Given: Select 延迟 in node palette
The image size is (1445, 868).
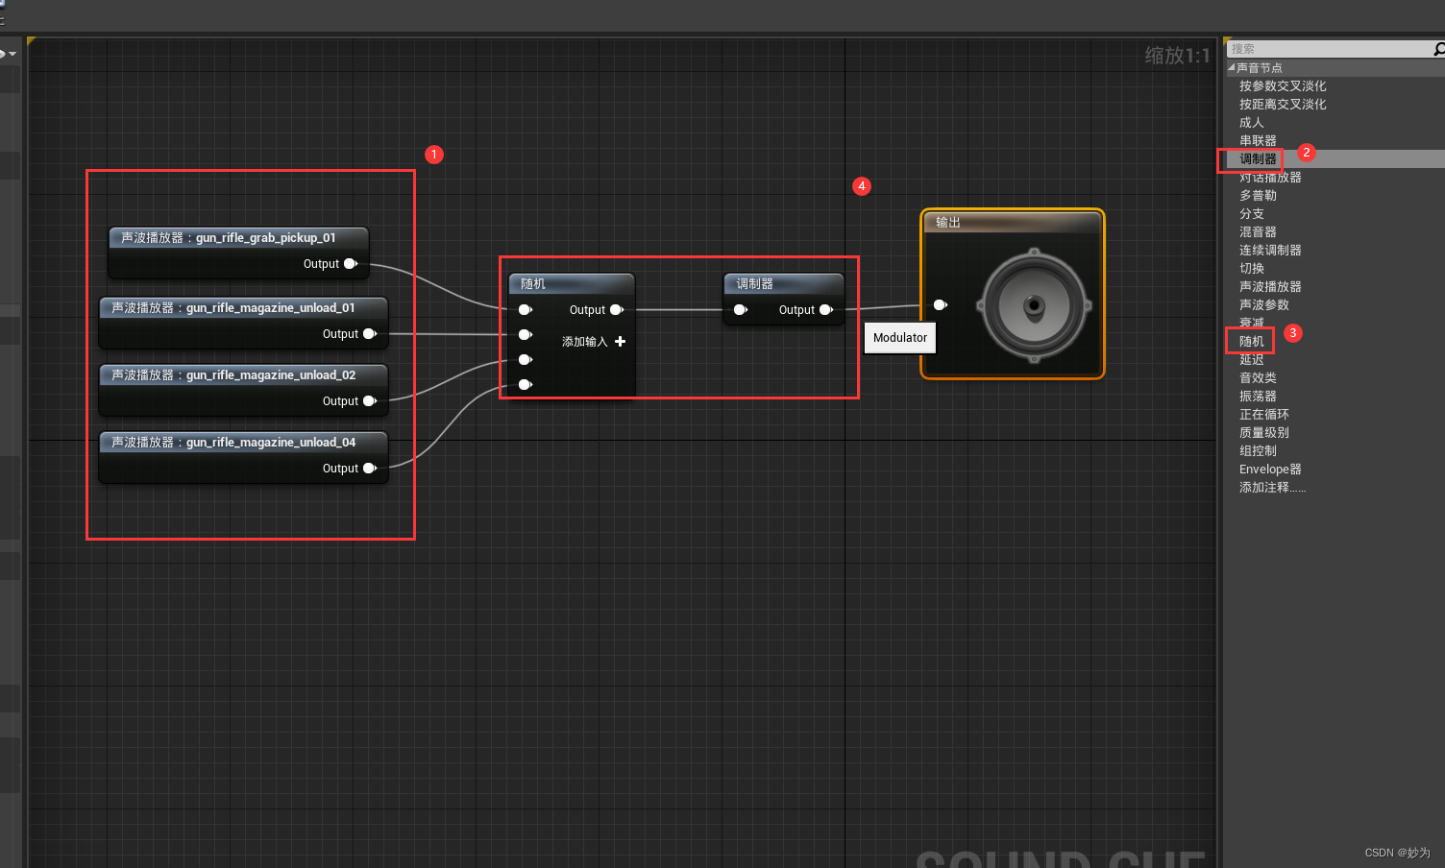Looking at the screenshot, I should coord(1252,360).
